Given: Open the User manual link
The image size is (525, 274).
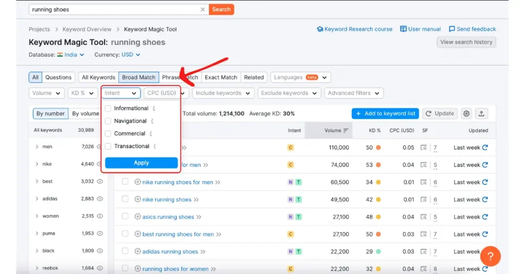Looking at the screenshot, I should 420,29.
